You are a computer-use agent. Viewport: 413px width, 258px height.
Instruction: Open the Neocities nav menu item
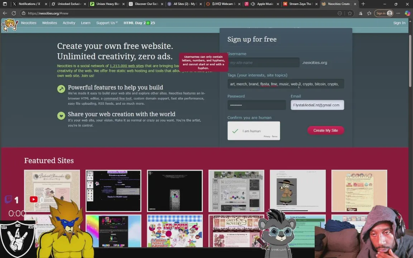tap(29, 23)
